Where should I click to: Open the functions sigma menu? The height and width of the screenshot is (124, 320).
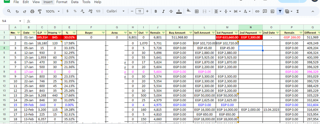[x=297, y=12]
